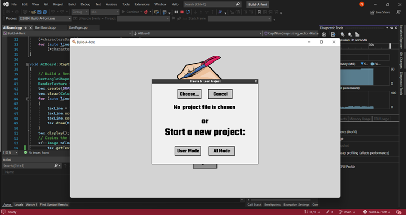Click the pending changes pencil status item
This screenshot has width=406, height=215.
click(330, 212)
